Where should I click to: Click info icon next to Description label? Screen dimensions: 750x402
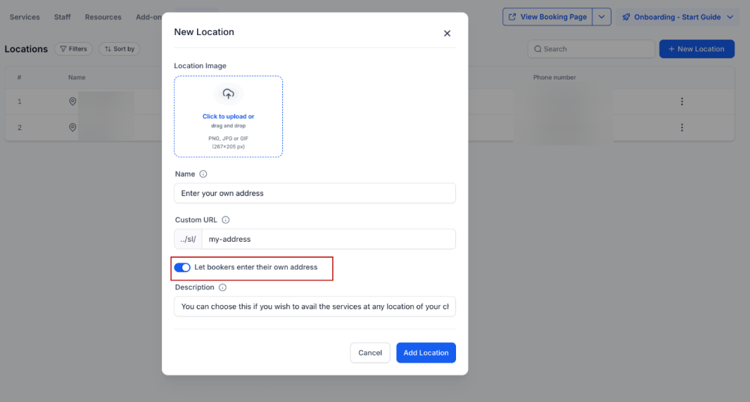point(222,287)
